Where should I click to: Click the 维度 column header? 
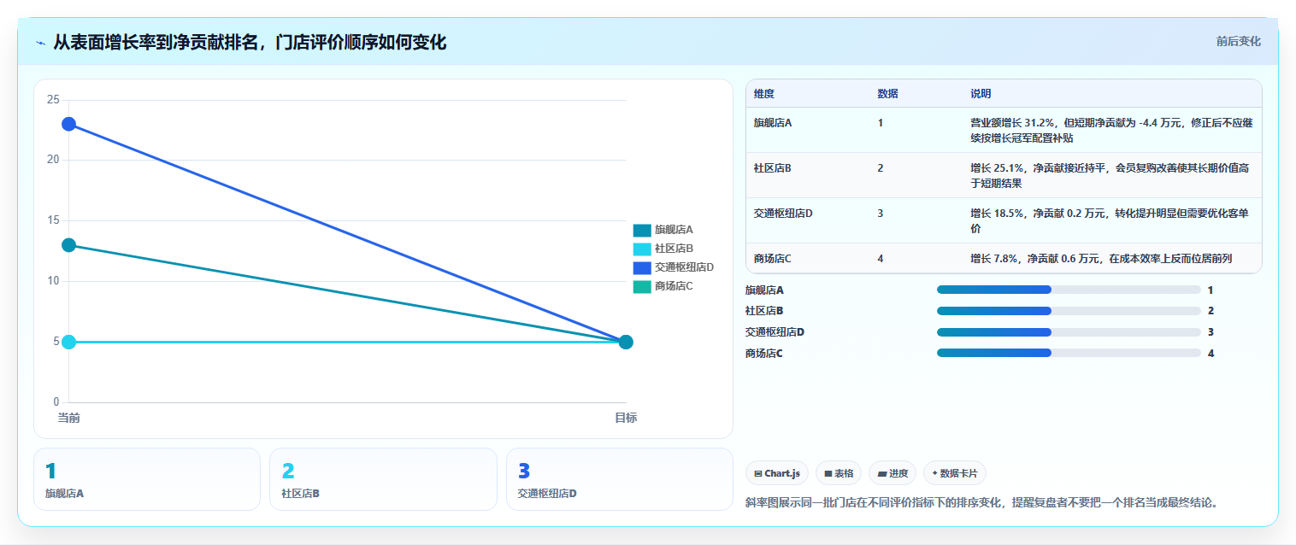pos(764,94)
